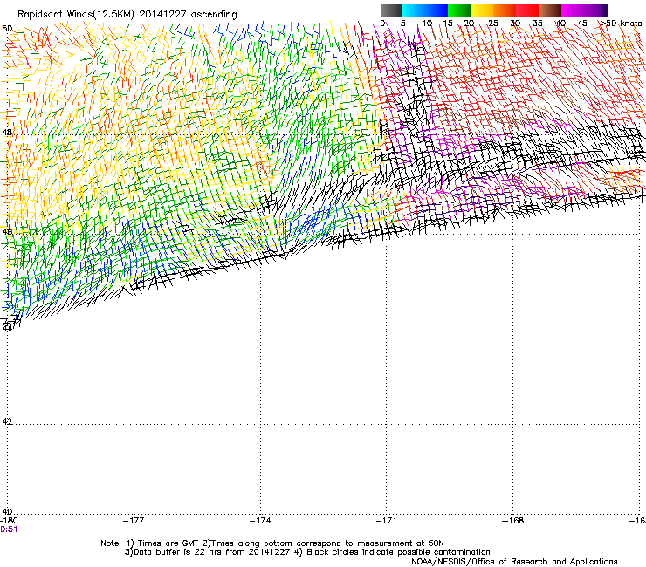Click the longitude label '-171'
This screenshot has width=646, height=567.
(387, 521)
